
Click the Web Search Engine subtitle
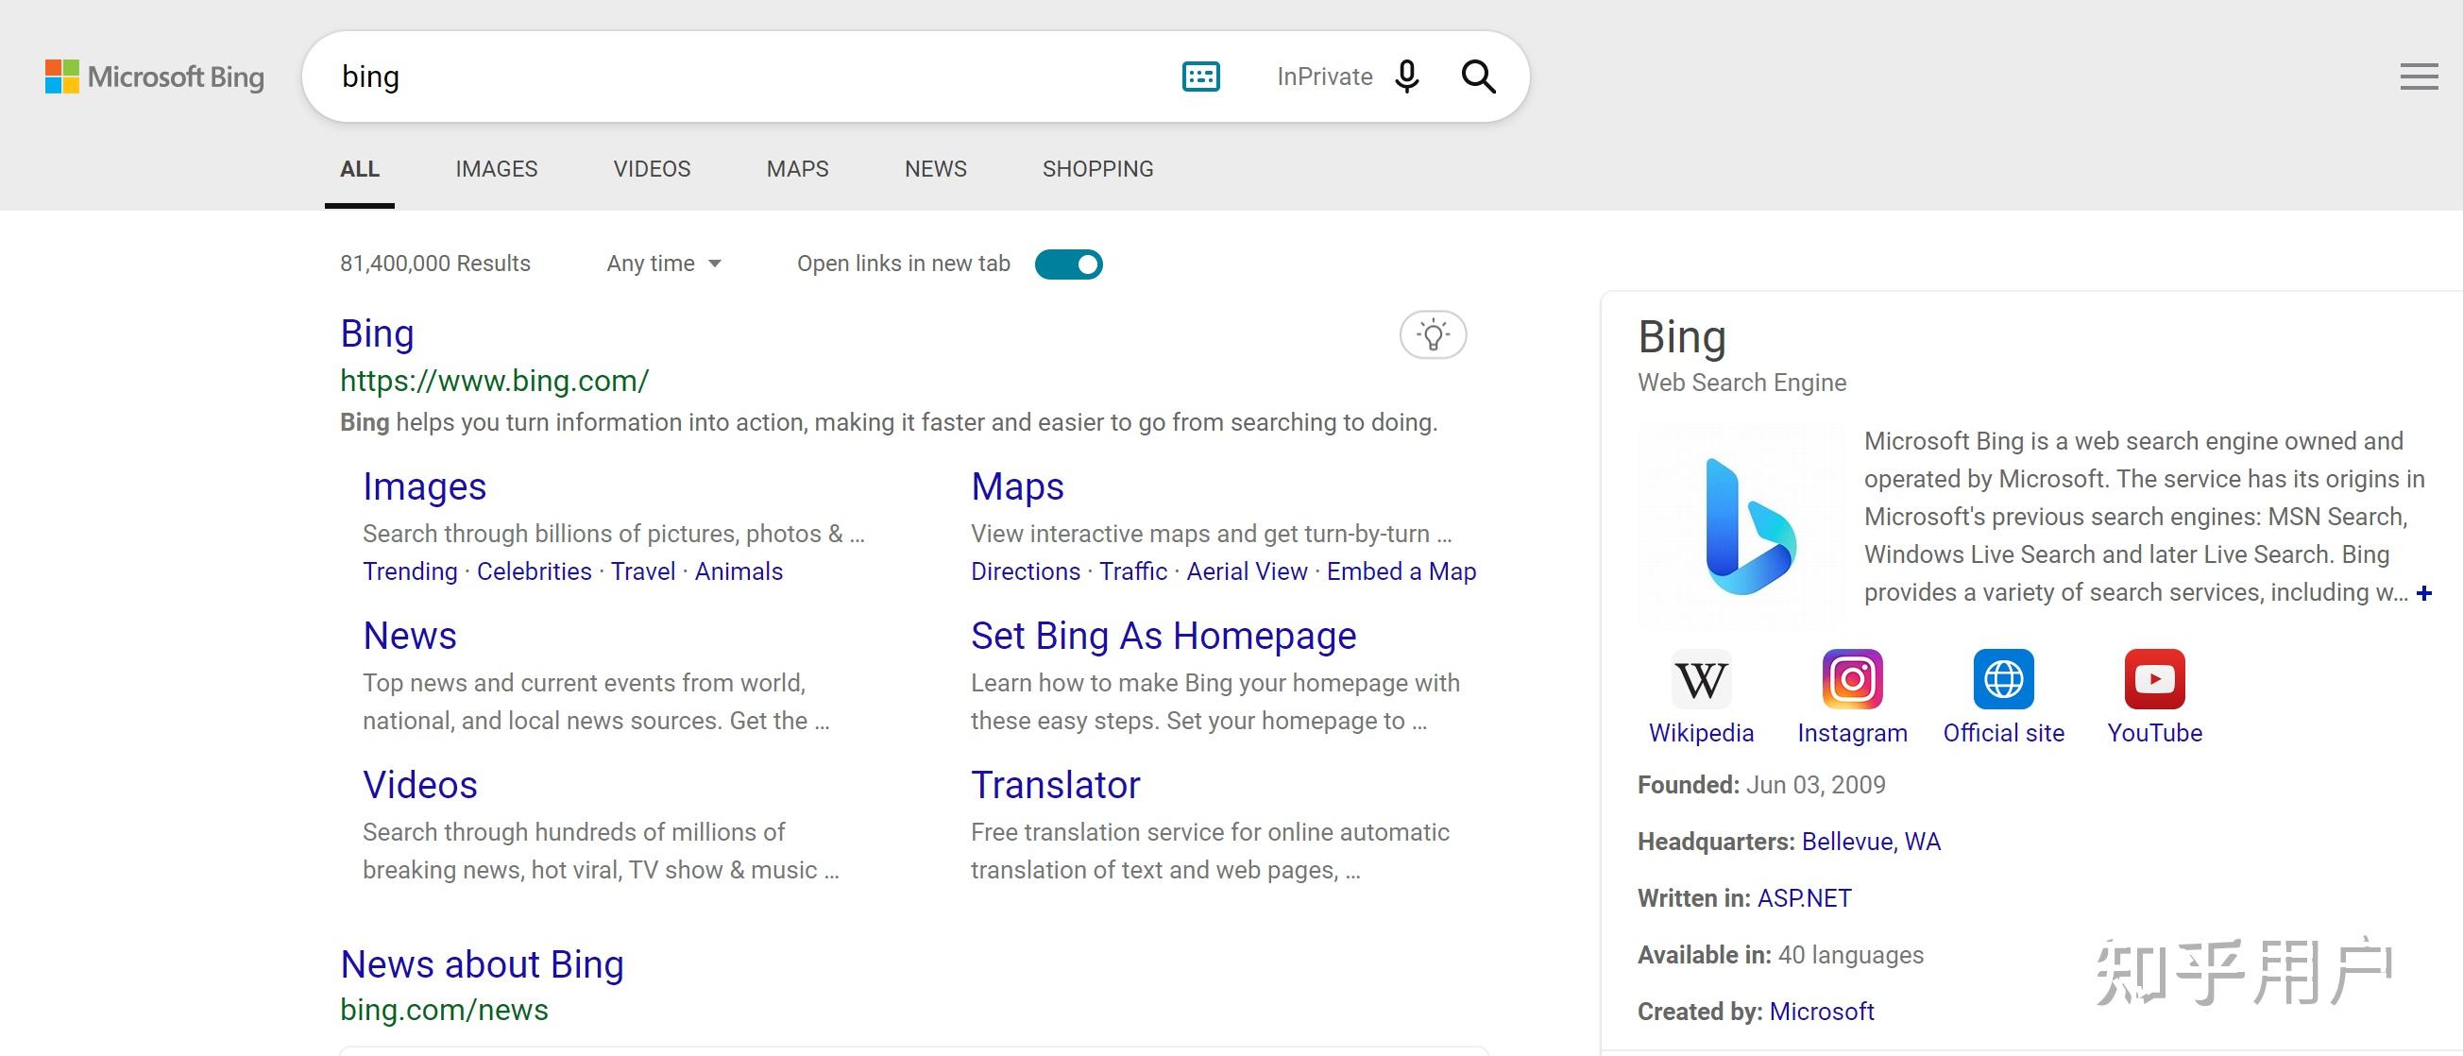point(1741,383)
